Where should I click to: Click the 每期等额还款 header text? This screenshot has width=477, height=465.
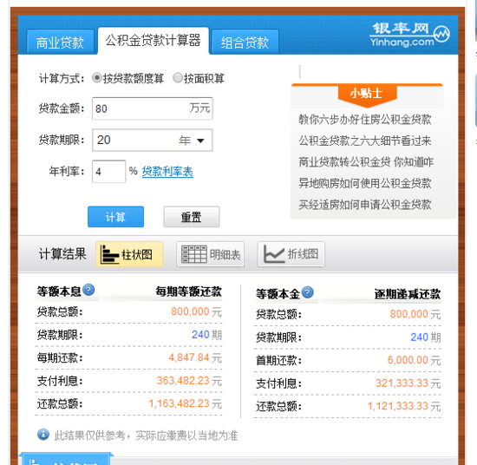188,291
